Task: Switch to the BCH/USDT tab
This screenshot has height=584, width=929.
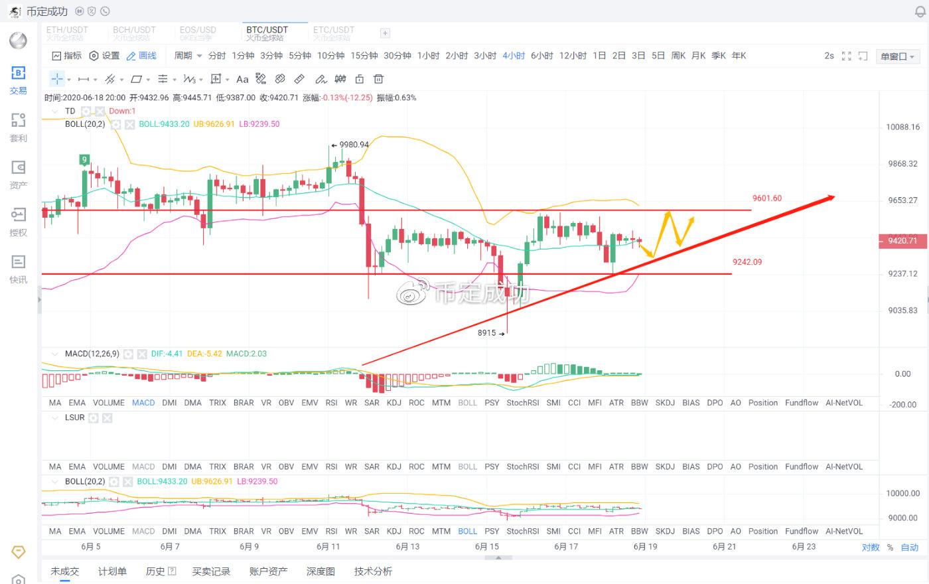Action: pos(134,33)
